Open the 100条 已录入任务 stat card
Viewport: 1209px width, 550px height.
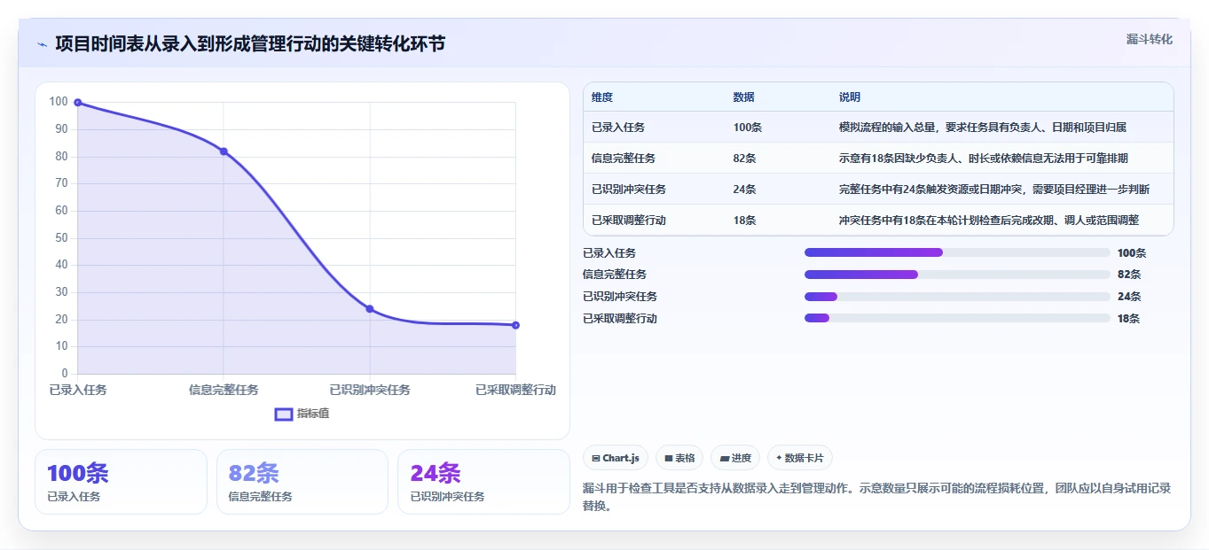[121, 482]
